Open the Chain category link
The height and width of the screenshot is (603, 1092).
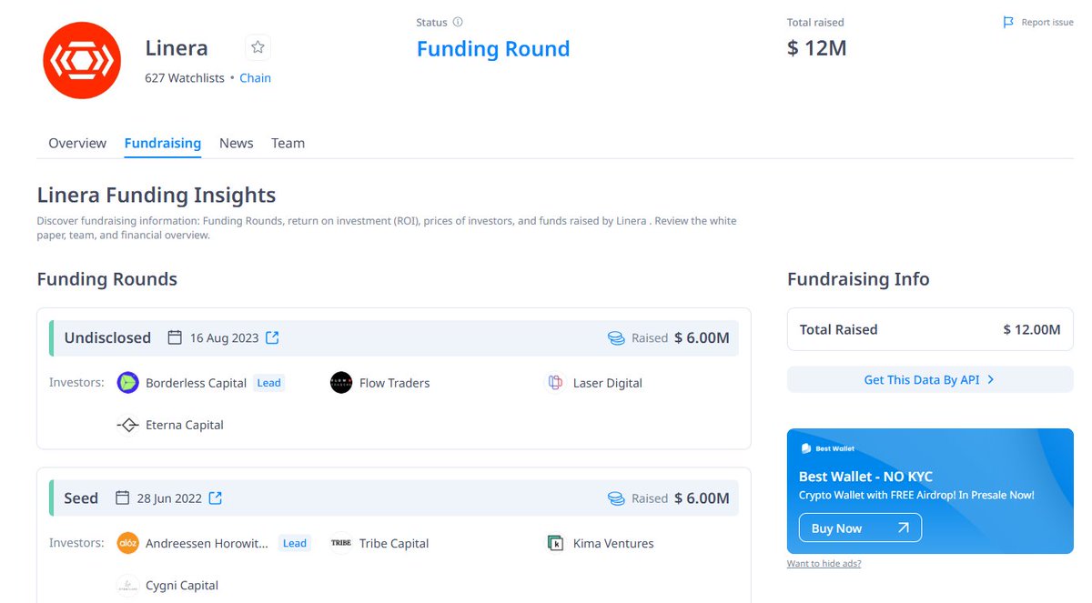point(255,78)
